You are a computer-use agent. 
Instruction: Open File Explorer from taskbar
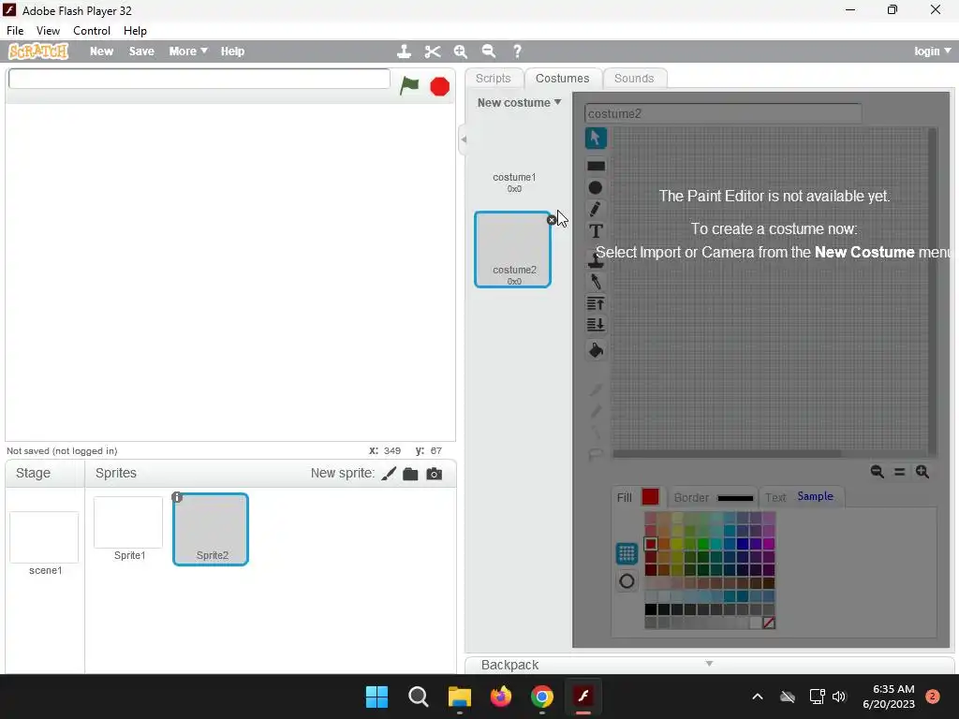point(459,697)
